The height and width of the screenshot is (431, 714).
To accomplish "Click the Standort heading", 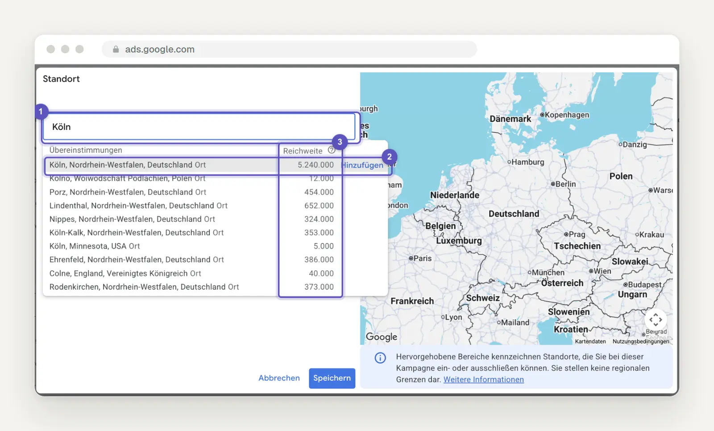I will pyautogui.click(x=61, y=79).
